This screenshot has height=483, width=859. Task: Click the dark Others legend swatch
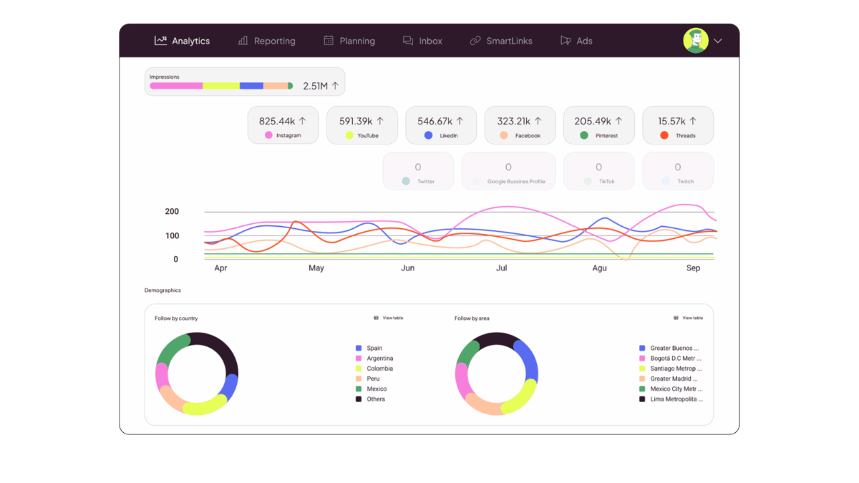pyautogui.click(x=359, y=399)
